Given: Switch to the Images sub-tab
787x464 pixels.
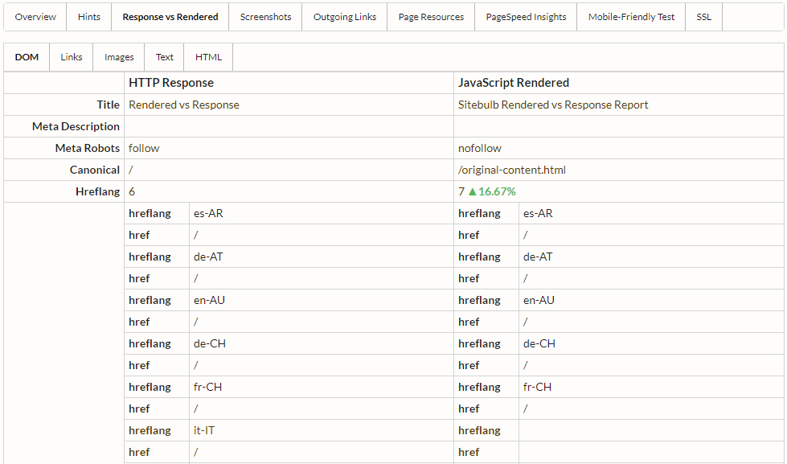Looking at the screenshot, I should tap(119, 57).
